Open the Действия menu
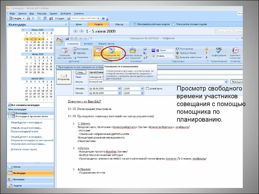259x194 pixels. click(66, 14)
